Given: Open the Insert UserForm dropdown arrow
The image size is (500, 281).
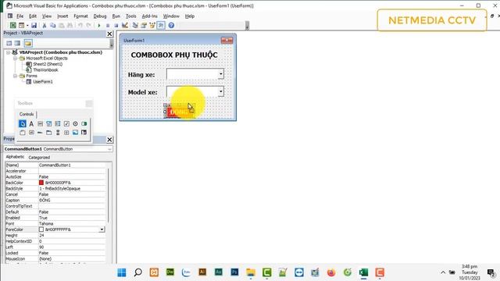Looking at the screenshot, I should point(27,25).
